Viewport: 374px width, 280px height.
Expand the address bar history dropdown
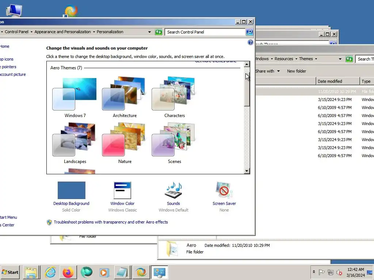tap(149, 32)
